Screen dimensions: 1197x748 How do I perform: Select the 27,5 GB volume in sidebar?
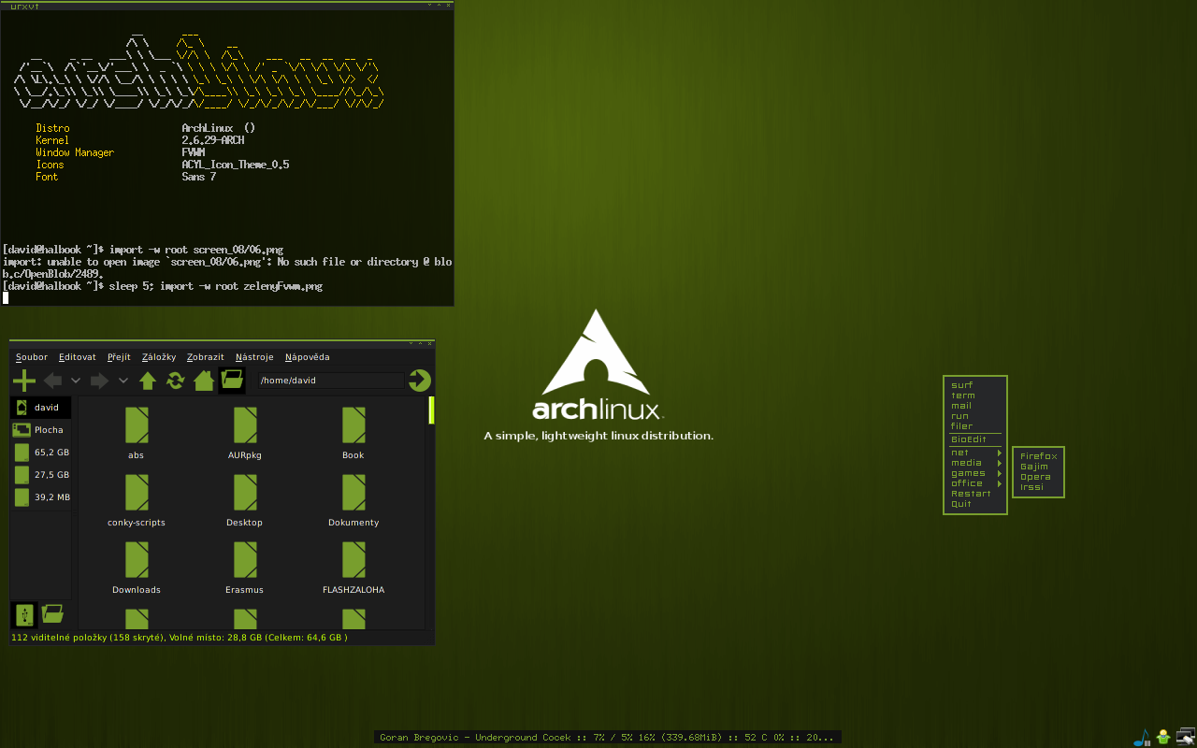(x=41, y=475)
